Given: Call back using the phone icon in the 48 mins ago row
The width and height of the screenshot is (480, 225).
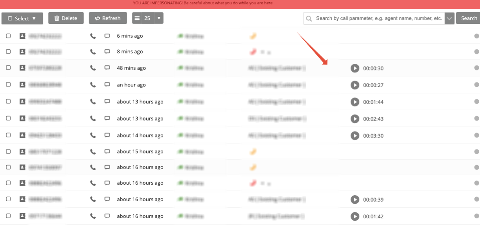Looking at the screenshot, I should (x=93, y=68).
